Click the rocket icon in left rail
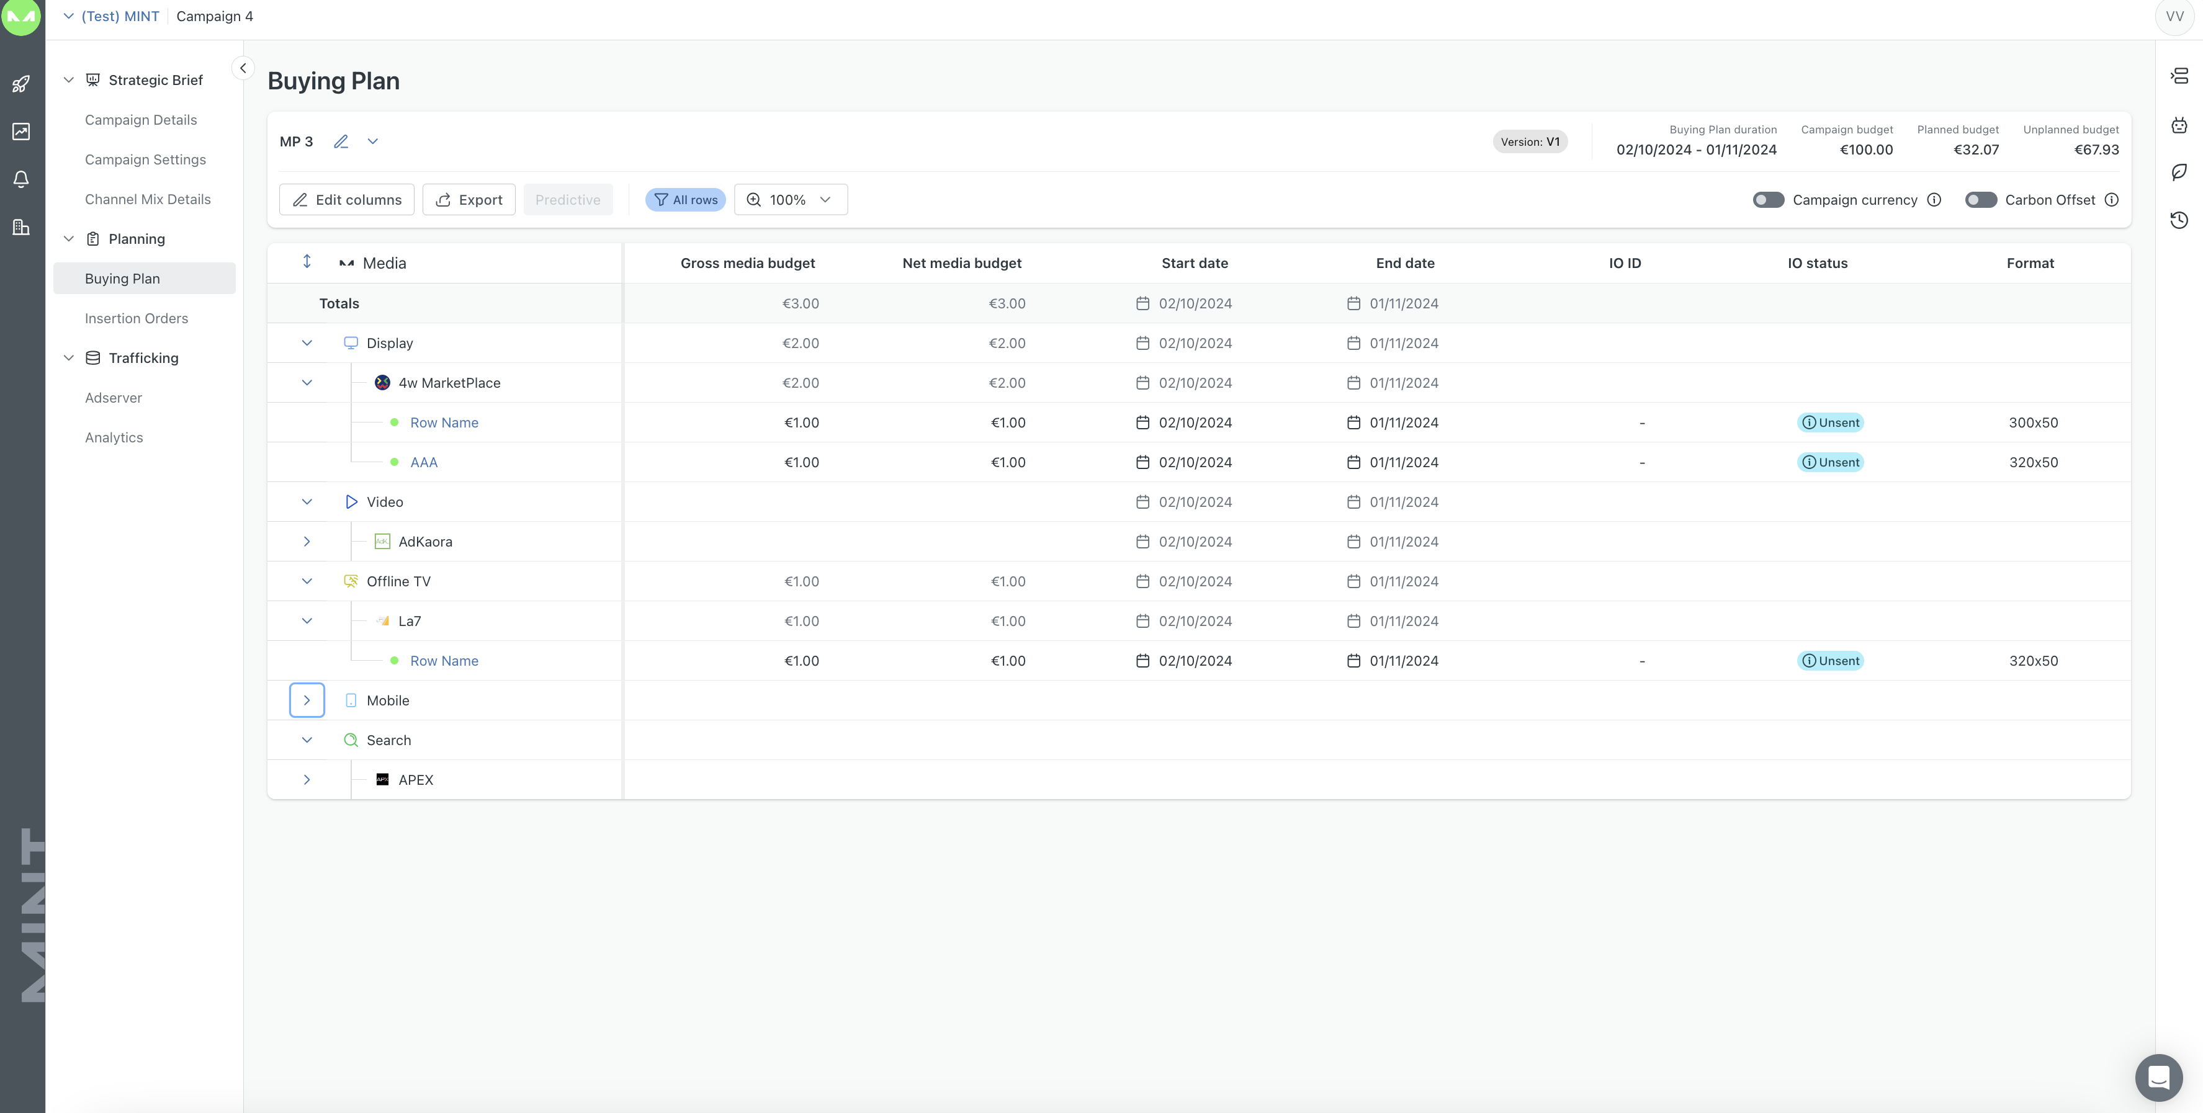The image size is (2203, 1113). click(21, 84)
